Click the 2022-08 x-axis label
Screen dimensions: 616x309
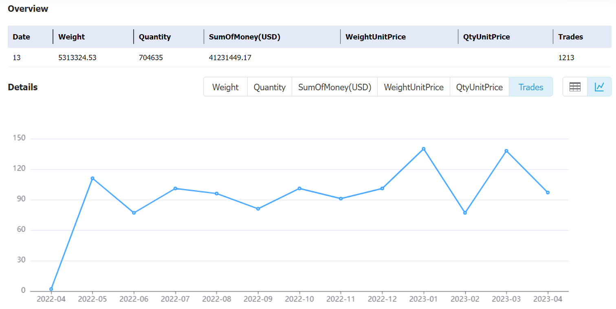coord(217,299)
